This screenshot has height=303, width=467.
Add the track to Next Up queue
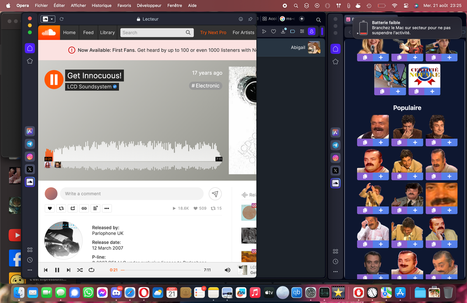pos(95,208)
